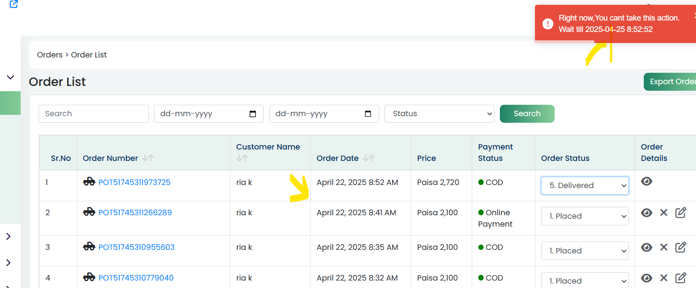The width and height of the screenshot is (696, 288).
Task: Change status dropdown for order POT51745310955603
Action: 585,251
